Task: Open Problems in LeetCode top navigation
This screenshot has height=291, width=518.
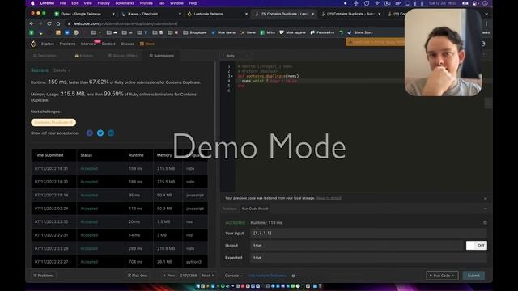Action: pyautogui.click(x=67, y=44)
